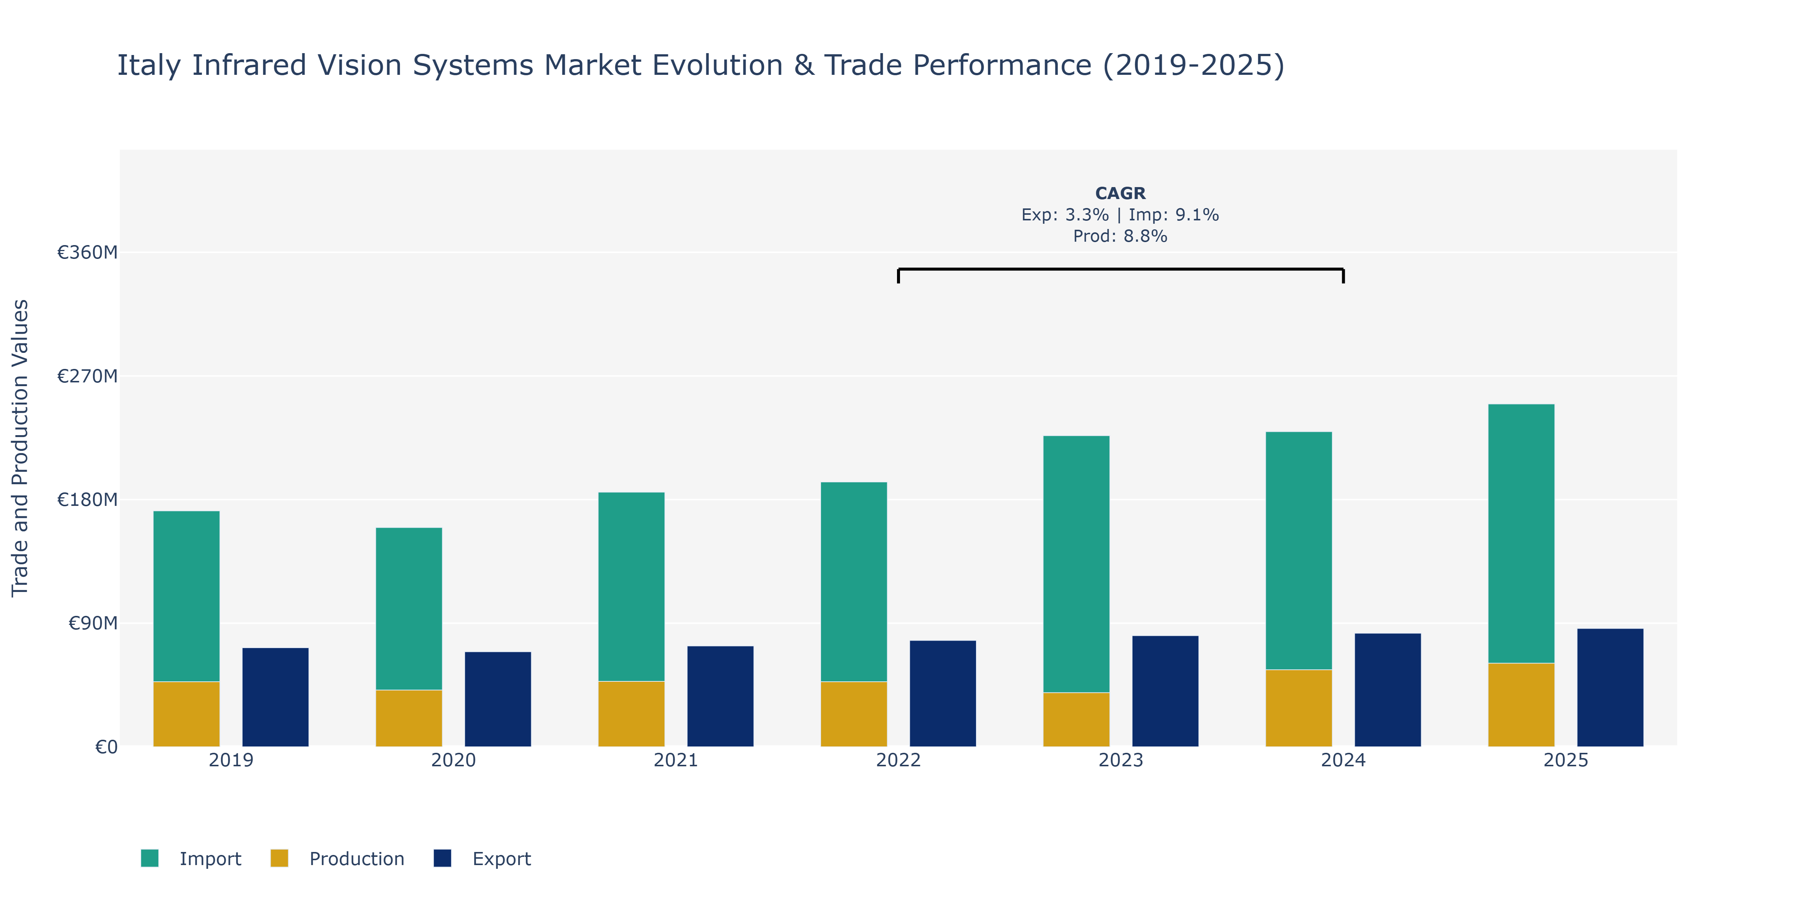Click the 2025 x-axis label

click(x=1566, y=760)
